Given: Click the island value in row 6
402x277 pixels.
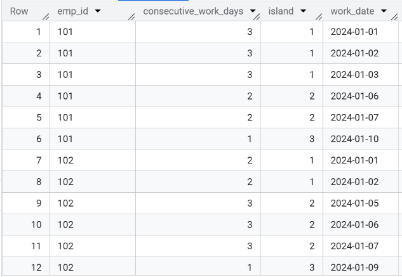Looking at the screenshot, I should click(x=311, y=139).
